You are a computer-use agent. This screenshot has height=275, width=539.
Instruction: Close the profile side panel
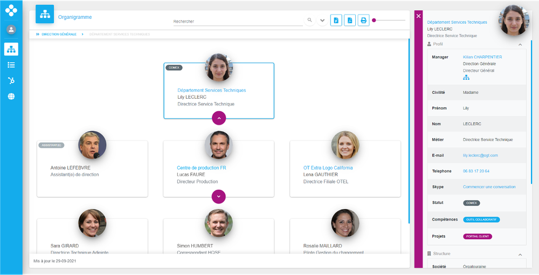tap(418, 16)
